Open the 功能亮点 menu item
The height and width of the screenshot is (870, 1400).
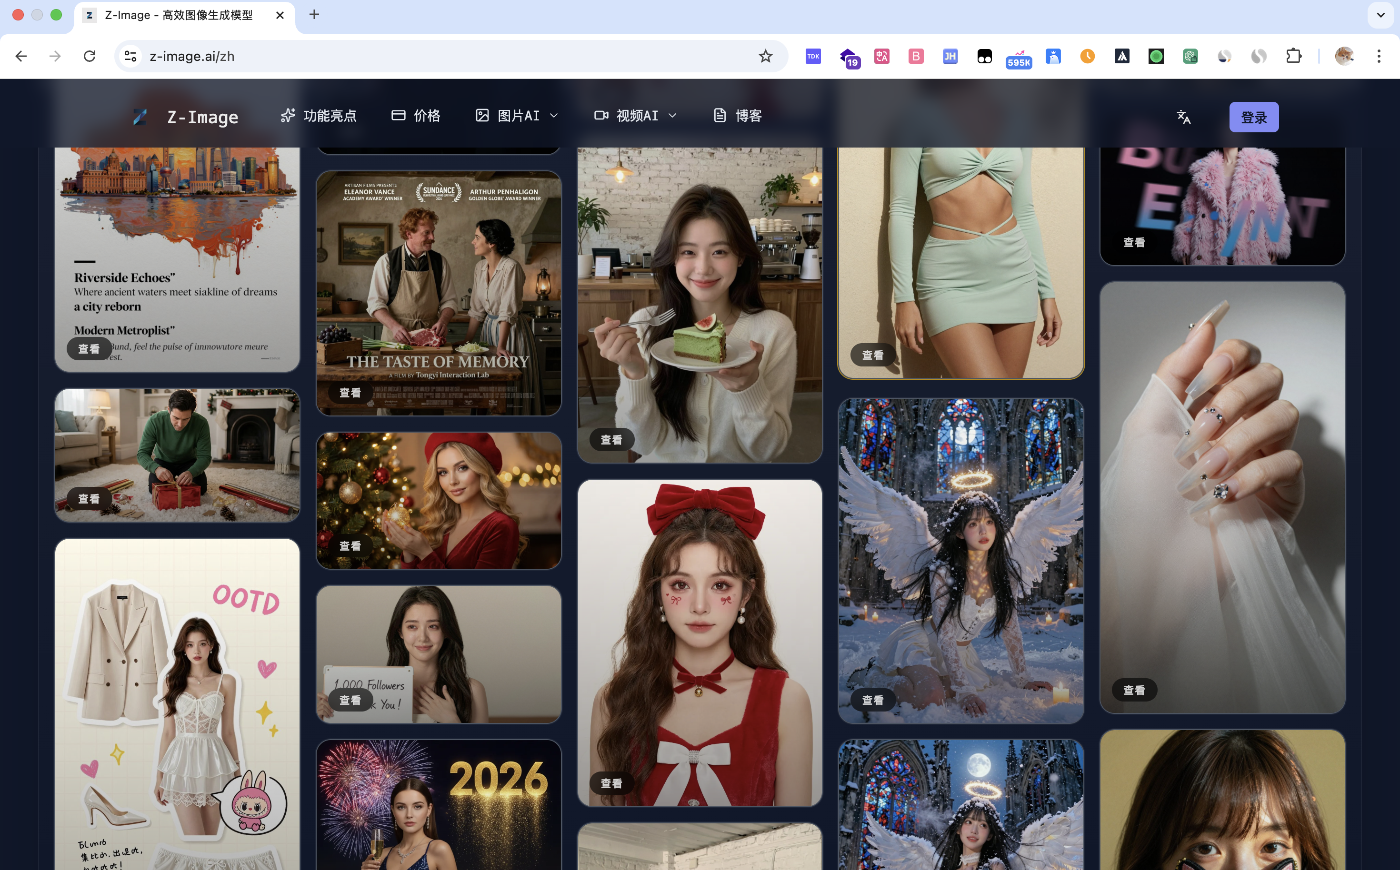pos(319,116)
